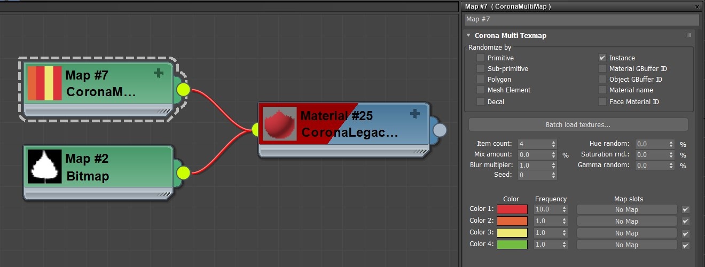Select the Map #7 output socket
The width and height of the screenshot is (705, 267).
183,89
